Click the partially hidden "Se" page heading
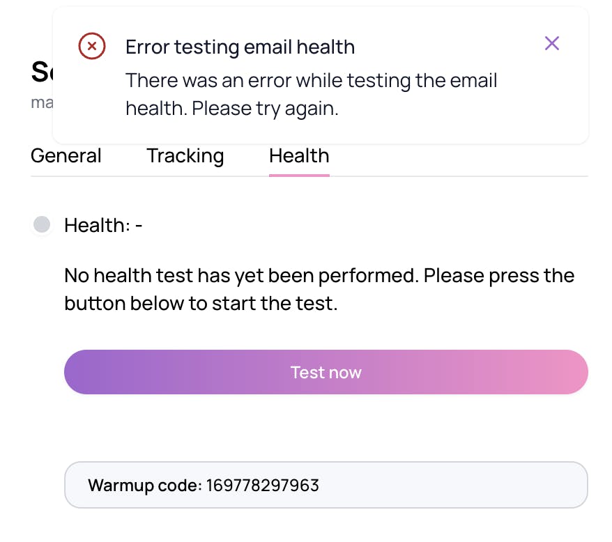 [40, 72]
